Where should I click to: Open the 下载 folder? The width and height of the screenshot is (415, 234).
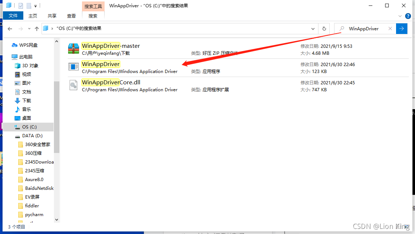[x=27, y=100]
